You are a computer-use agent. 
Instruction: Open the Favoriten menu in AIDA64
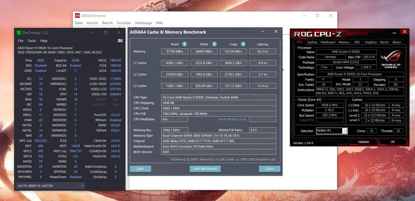click(124, 23)
